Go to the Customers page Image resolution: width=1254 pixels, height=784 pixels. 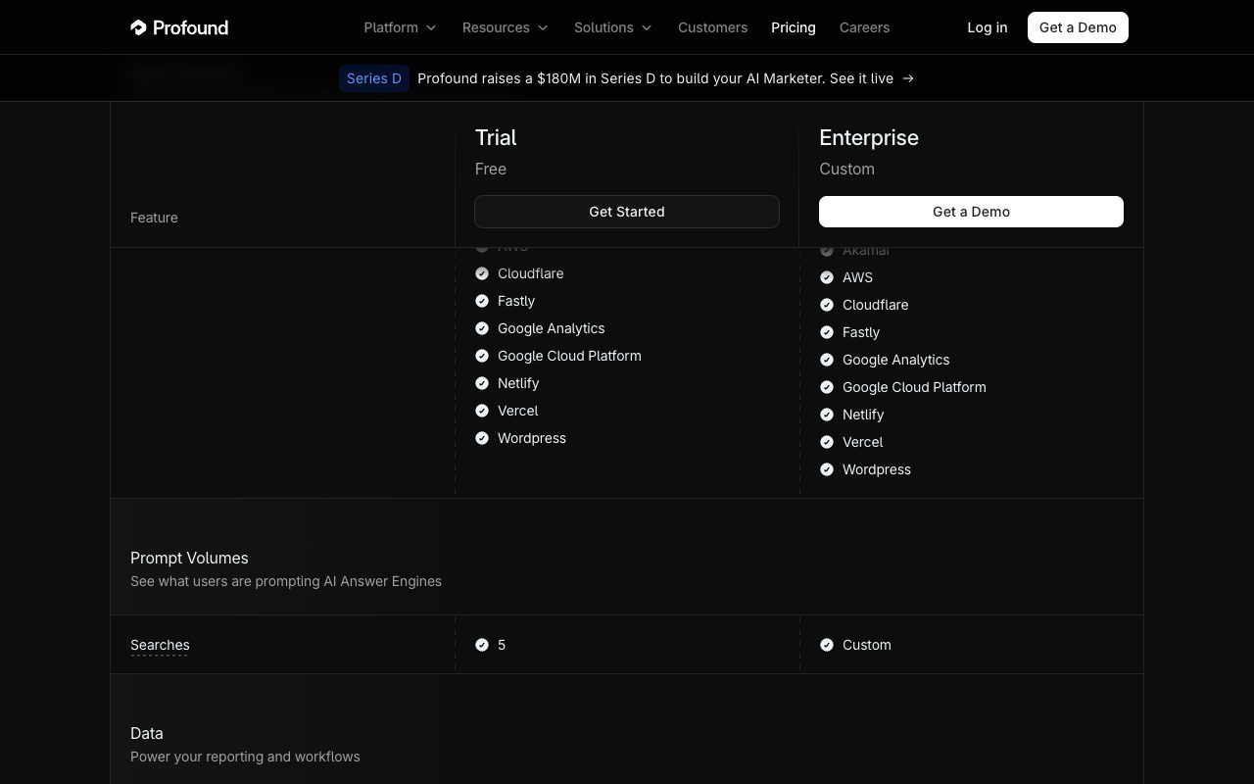tap(712, 27)
